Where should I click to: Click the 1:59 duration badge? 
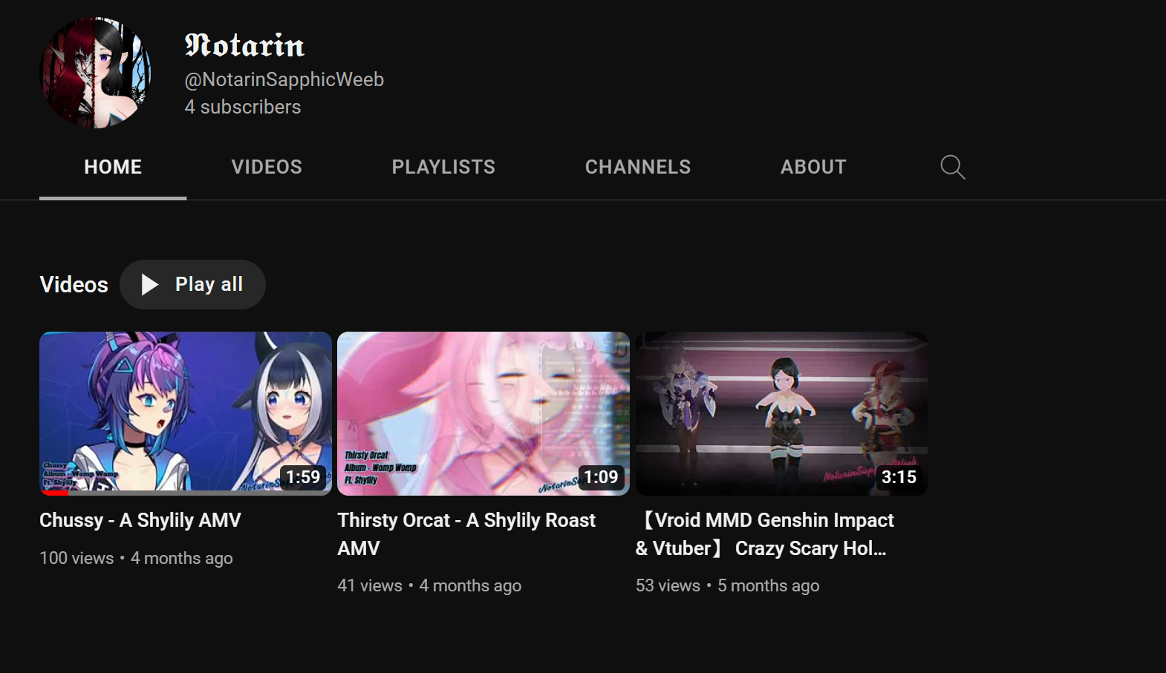pos(303,477)
